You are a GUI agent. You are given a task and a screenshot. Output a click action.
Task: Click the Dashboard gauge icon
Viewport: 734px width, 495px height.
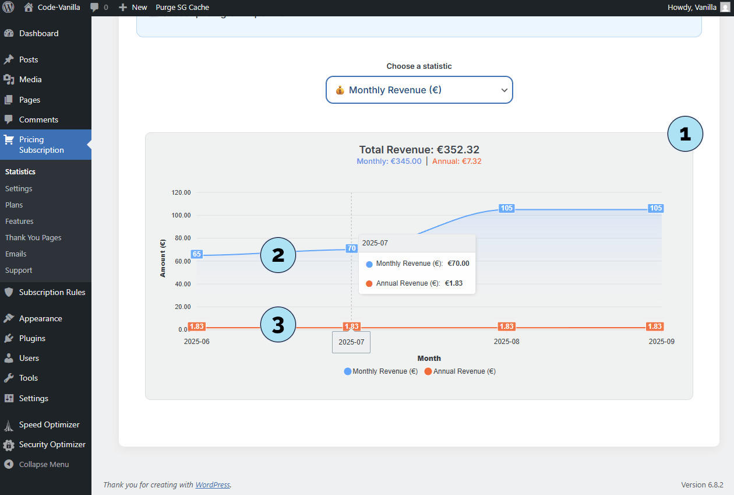tap(9, 34)
